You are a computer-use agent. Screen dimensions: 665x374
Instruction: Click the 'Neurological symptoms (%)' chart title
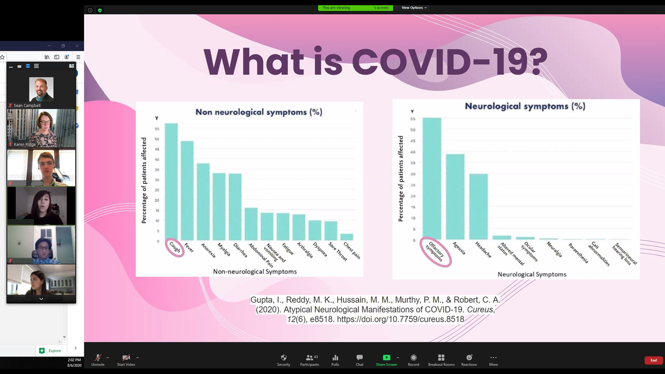pyautogui.click(x=525, y=106)
